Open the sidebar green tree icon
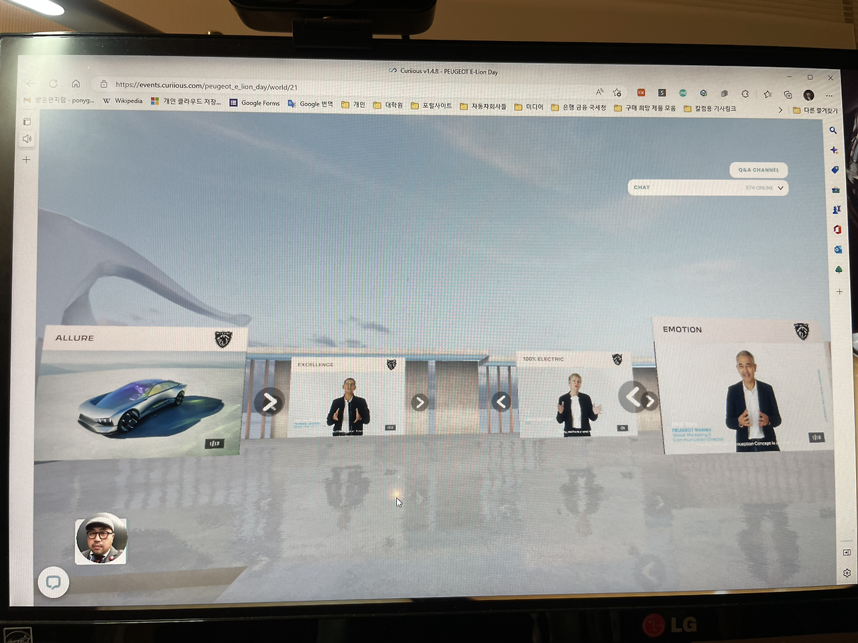The image size is (858, 643). click(839, 269)
